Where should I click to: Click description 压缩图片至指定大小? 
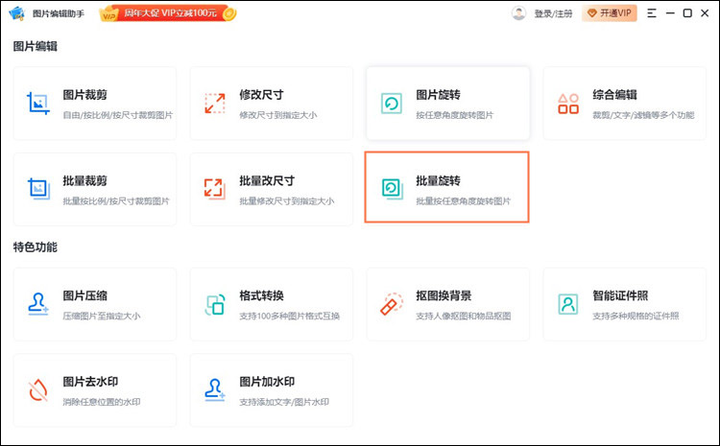[102, 316]
